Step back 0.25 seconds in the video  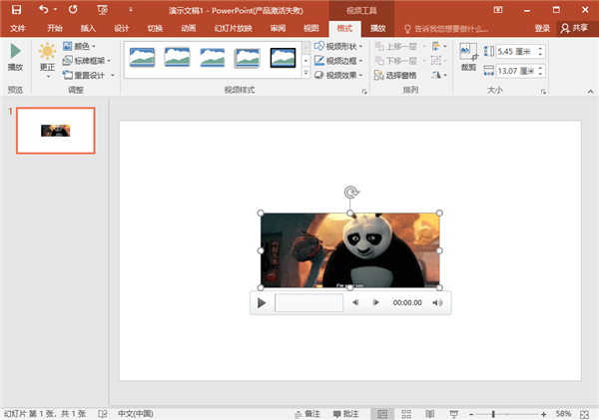[x=355, y=303]
